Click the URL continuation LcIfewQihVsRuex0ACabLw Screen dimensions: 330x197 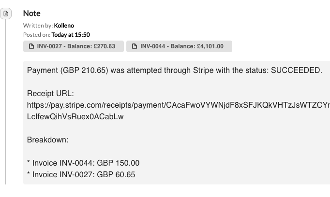coord(75,116)
